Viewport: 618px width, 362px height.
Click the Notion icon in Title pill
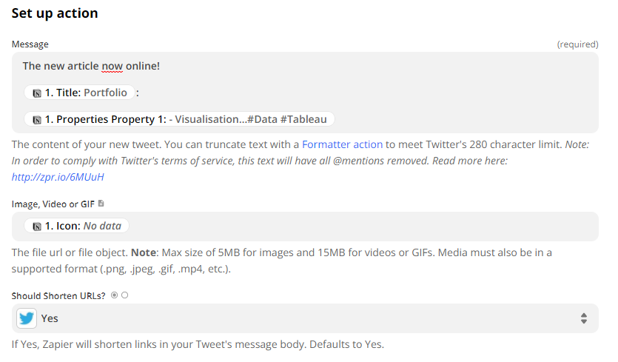click(37, 93)
